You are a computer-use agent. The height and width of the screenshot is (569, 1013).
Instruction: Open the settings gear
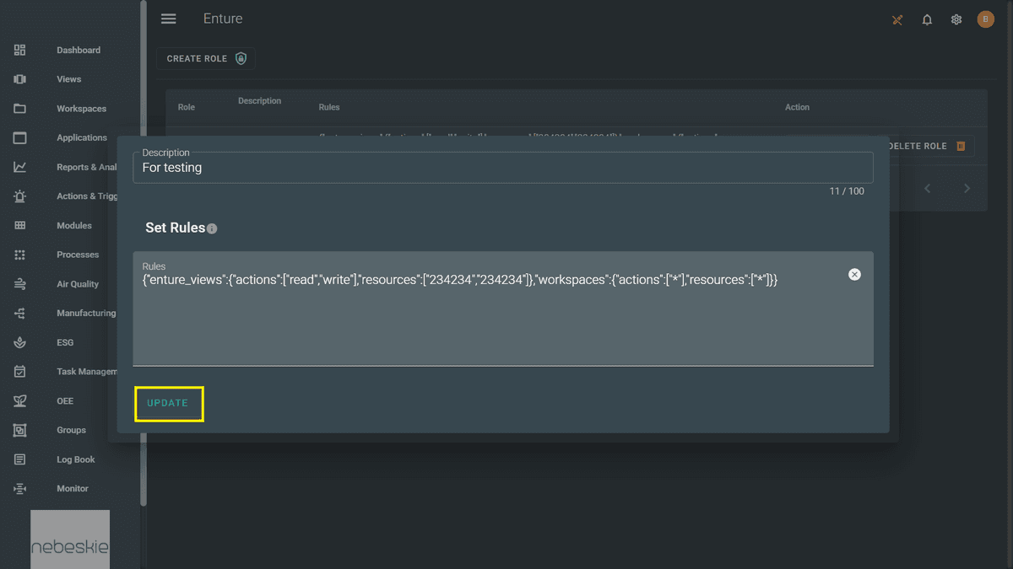pyautogui.click(x=956, y=19)
